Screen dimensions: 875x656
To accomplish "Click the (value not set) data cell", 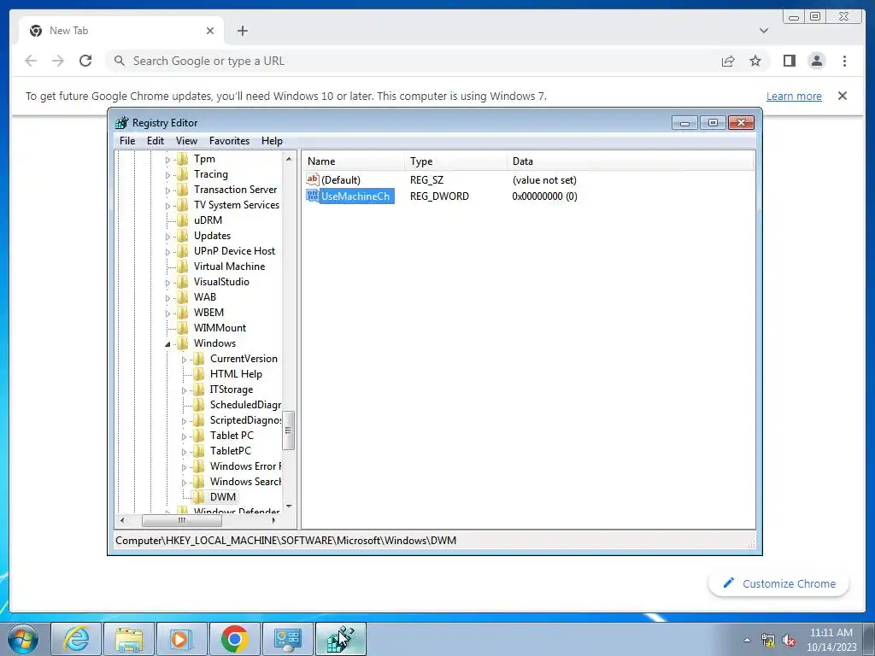I will (544, 180).
